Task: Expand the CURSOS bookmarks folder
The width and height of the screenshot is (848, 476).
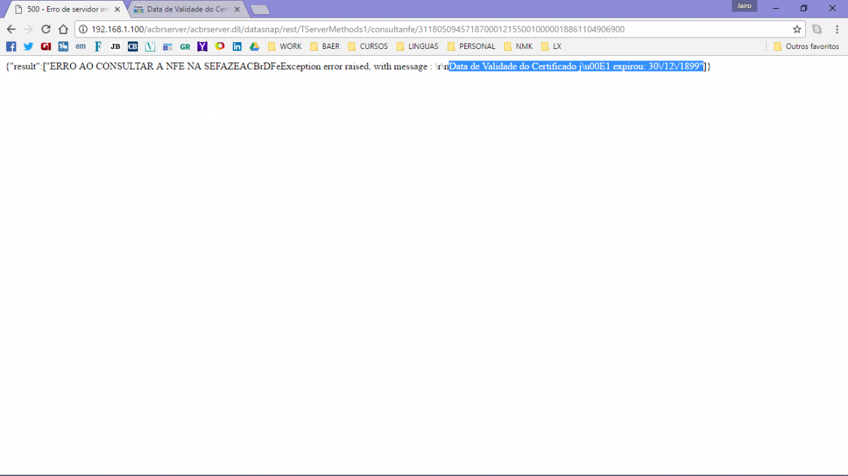Action: coord(368,46)
